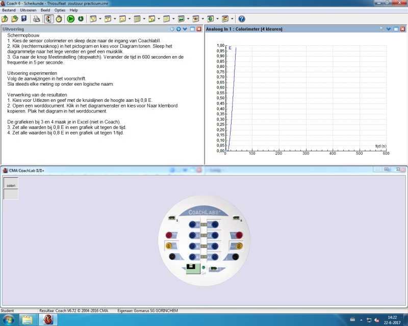Screen dimensions: 408x326
Task: Open the stopwatch measurement settings
Action: tap(59, 19)
